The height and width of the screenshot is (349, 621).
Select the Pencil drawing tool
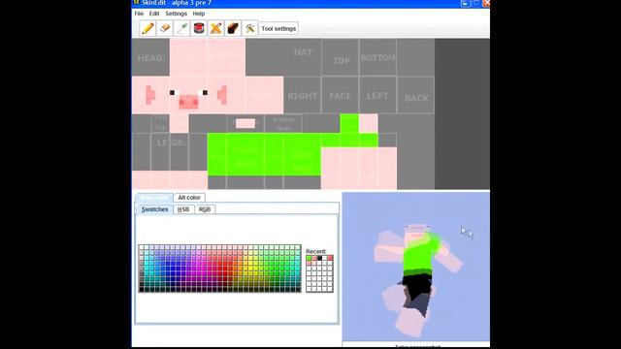147,28
